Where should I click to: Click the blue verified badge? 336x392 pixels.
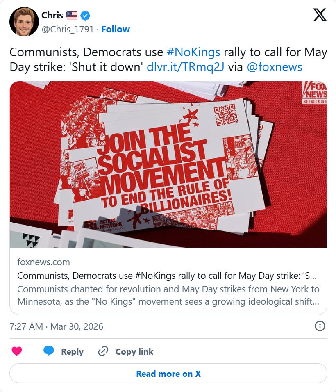[x=85, y=16]
